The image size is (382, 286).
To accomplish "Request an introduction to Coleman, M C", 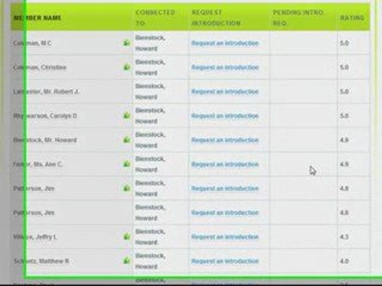I will pos(224,43).
